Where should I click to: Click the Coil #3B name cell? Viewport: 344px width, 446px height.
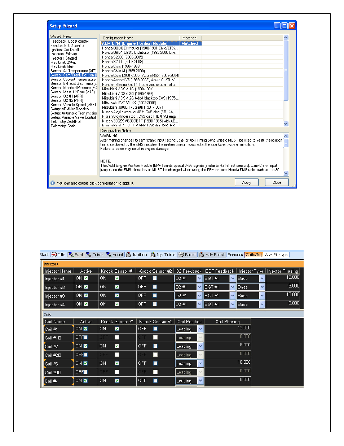coord(58,372)
